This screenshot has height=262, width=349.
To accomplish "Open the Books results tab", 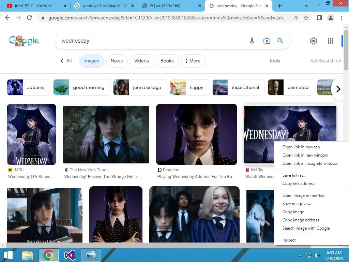I will pyautogui.click(x=167, y=61).
